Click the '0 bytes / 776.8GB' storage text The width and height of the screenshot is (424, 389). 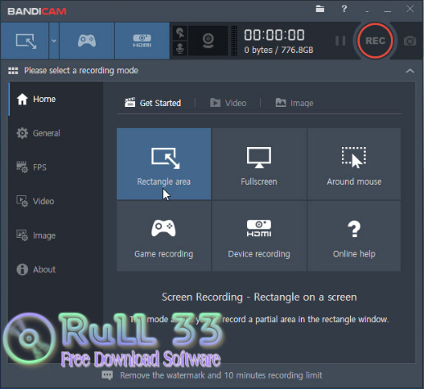click(278, 50)
